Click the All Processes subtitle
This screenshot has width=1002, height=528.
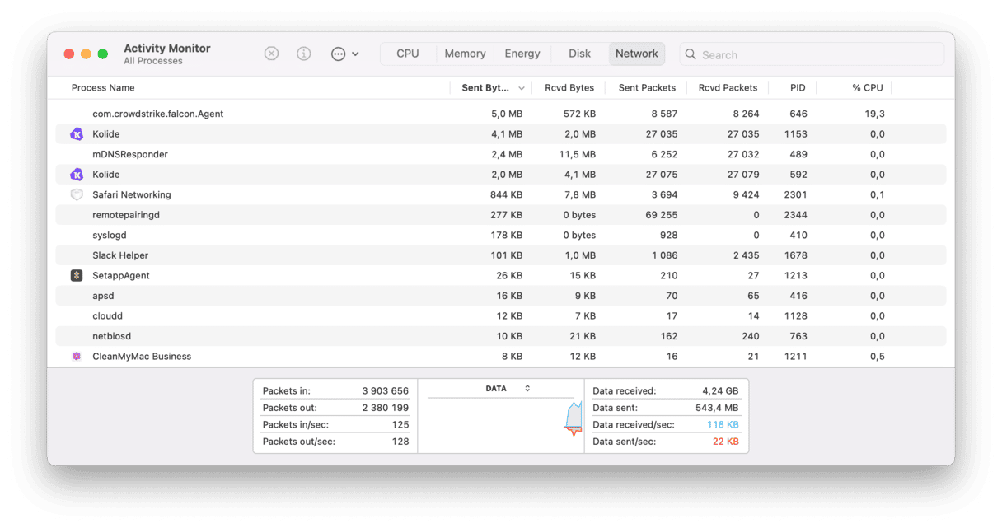(153, 61)
